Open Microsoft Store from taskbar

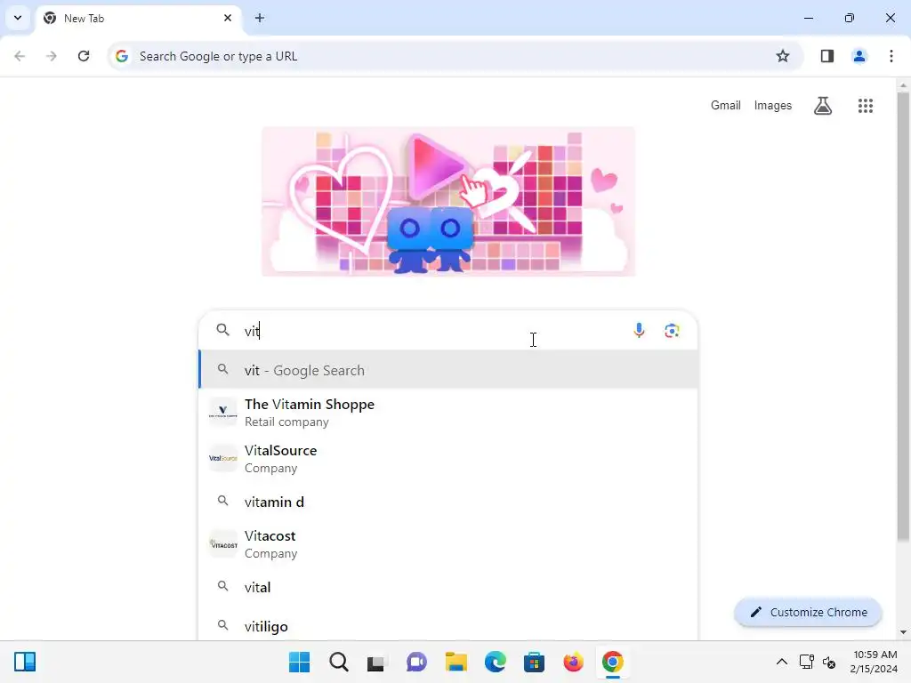pos(534,662)
